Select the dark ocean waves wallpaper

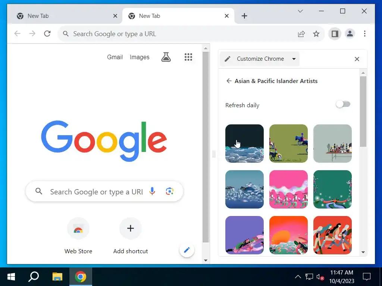244,143
